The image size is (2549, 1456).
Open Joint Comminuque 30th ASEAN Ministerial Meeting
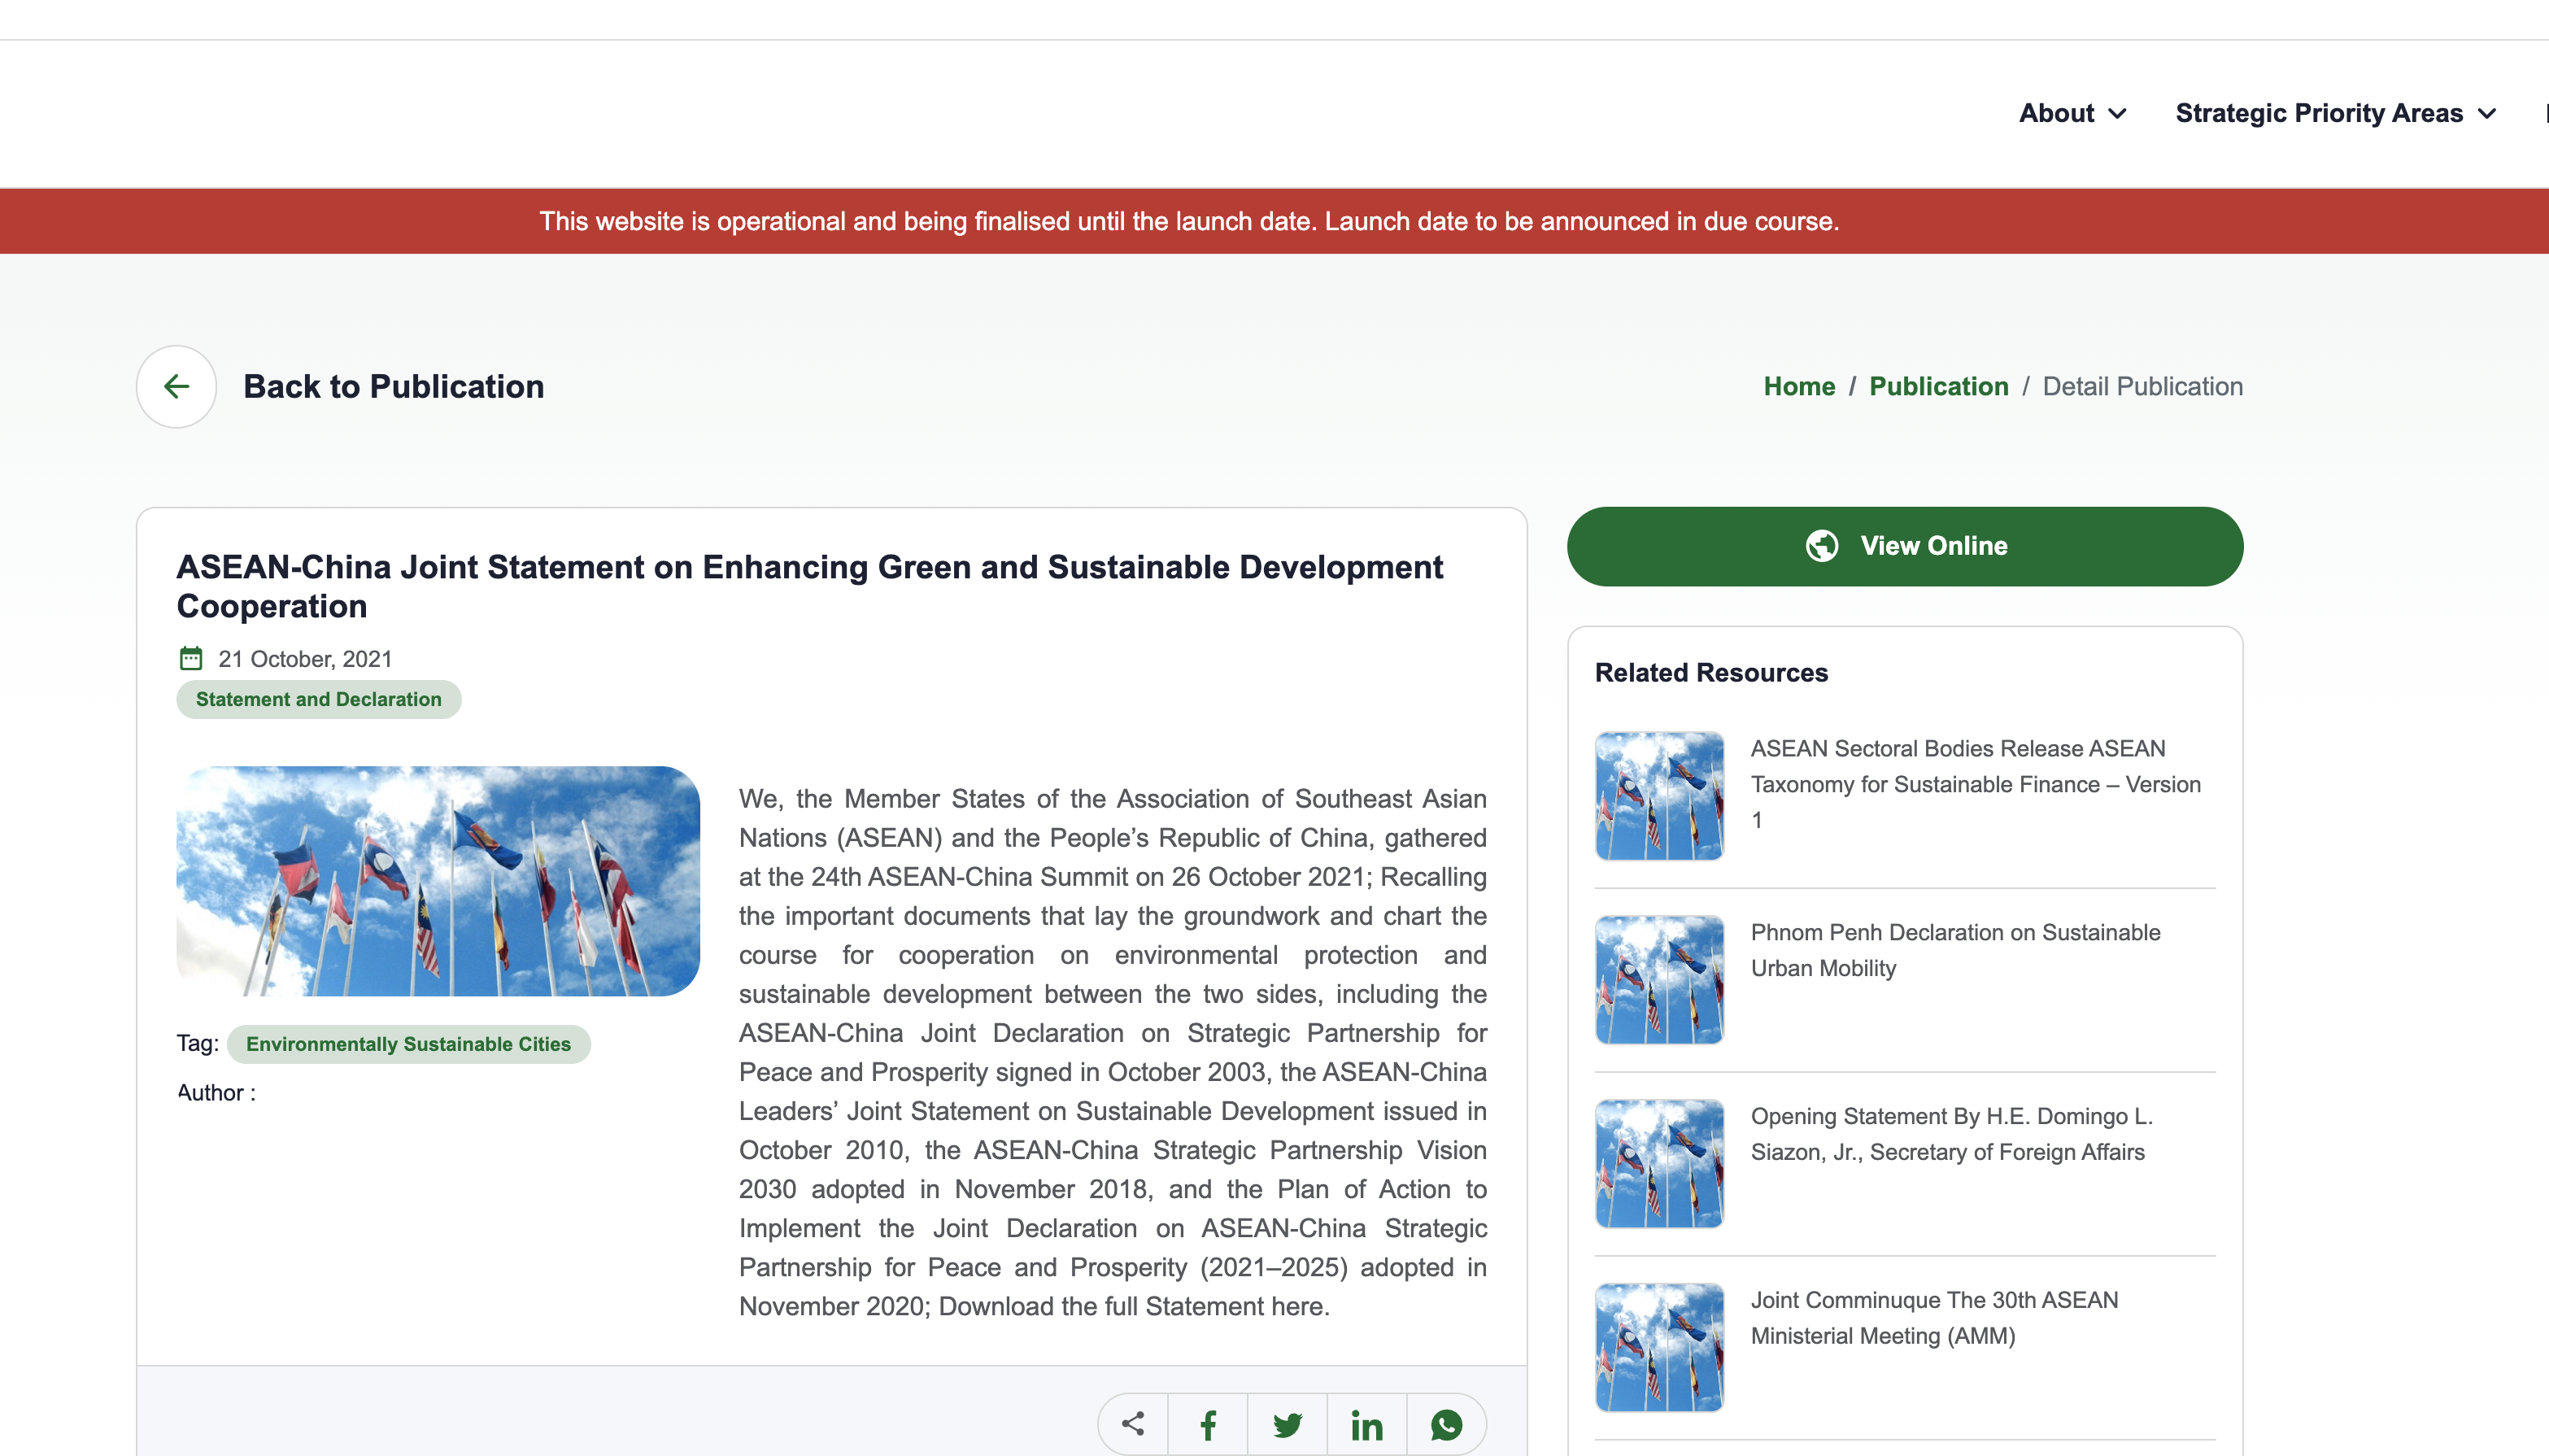point(1934,1318)
